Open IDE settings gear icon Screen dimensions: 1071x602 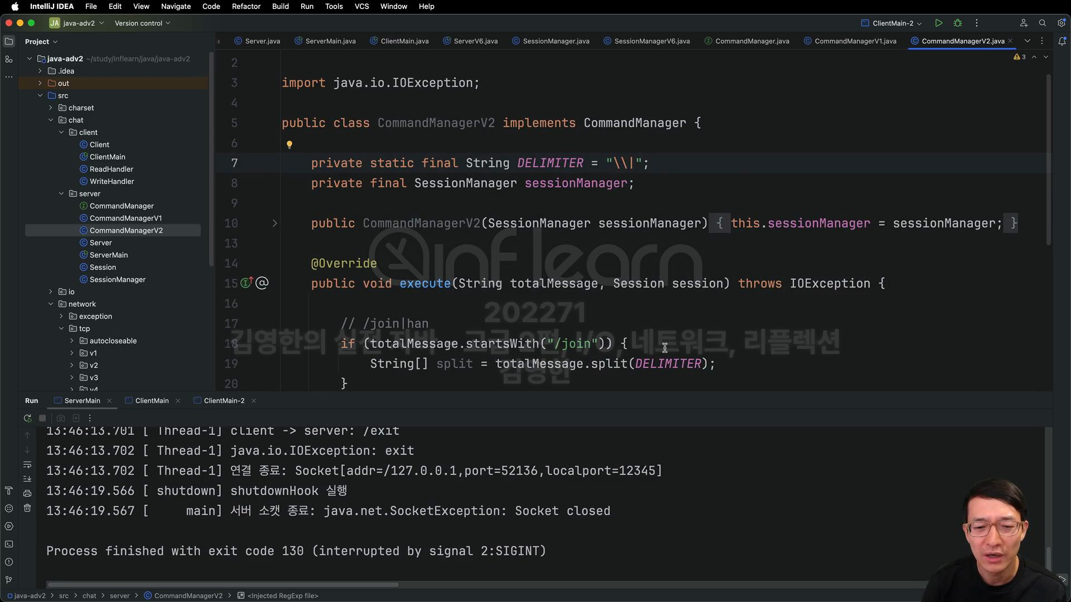pos(1061,23)
